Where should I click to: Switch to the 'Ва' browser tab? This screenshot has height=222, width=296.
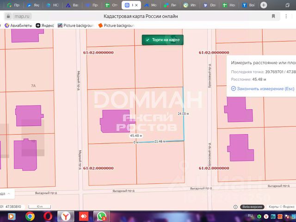click(72, 5)
